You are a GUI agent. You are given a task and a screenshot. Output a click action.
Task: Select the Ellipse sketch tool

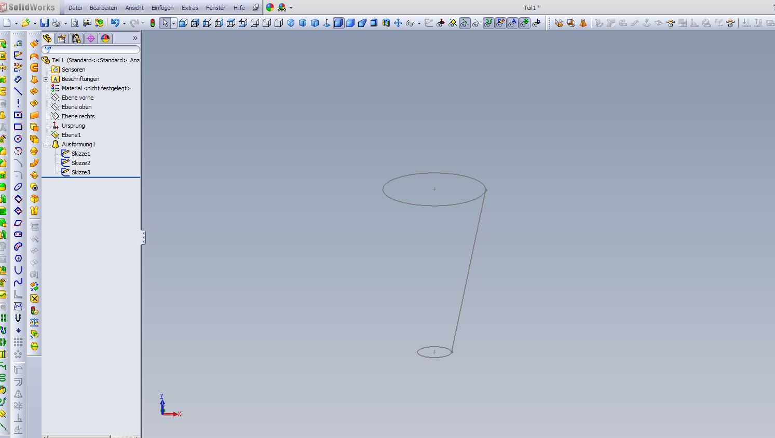click(x=18, y=187)
